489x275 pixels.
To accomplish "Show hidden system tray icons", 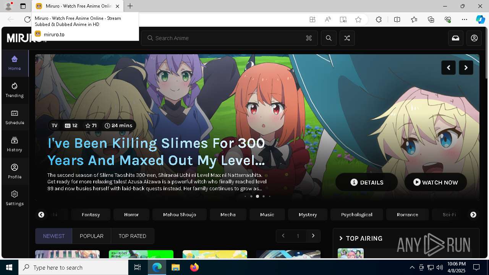I will tap(412, 267).
